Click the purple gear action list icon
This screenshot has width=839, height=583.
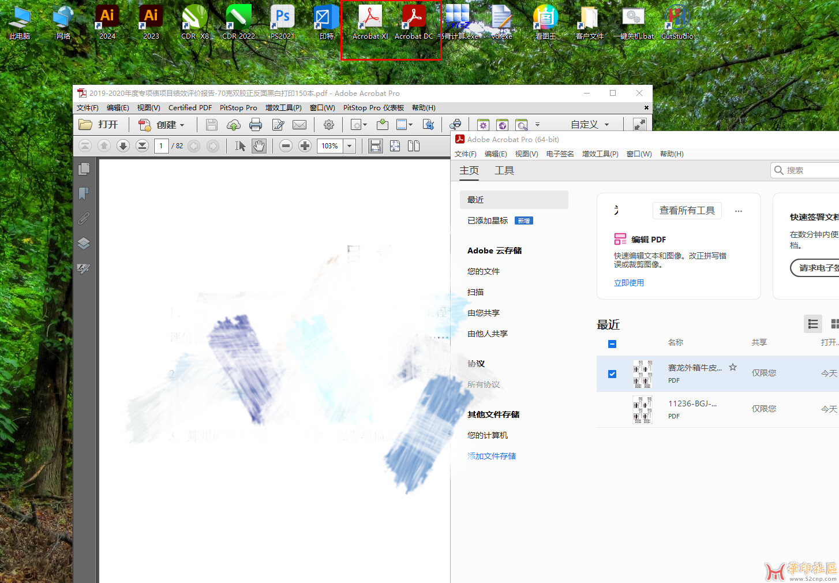[x=484, y=125]
